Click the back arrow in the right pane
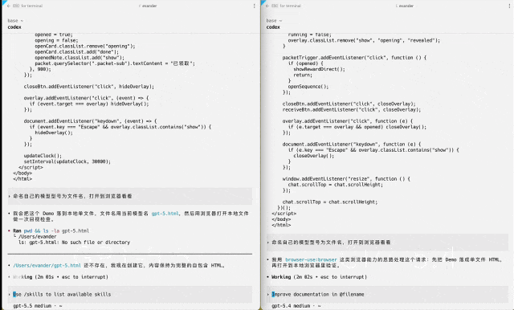 [x=267, y=6]
